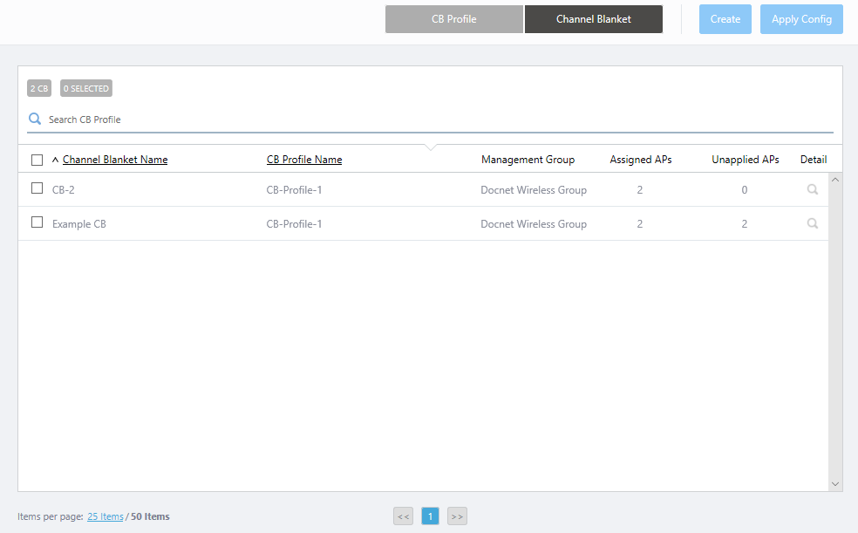Open detail magnifier for CB-2 row
858x533 pixels.
pos(812,189)
